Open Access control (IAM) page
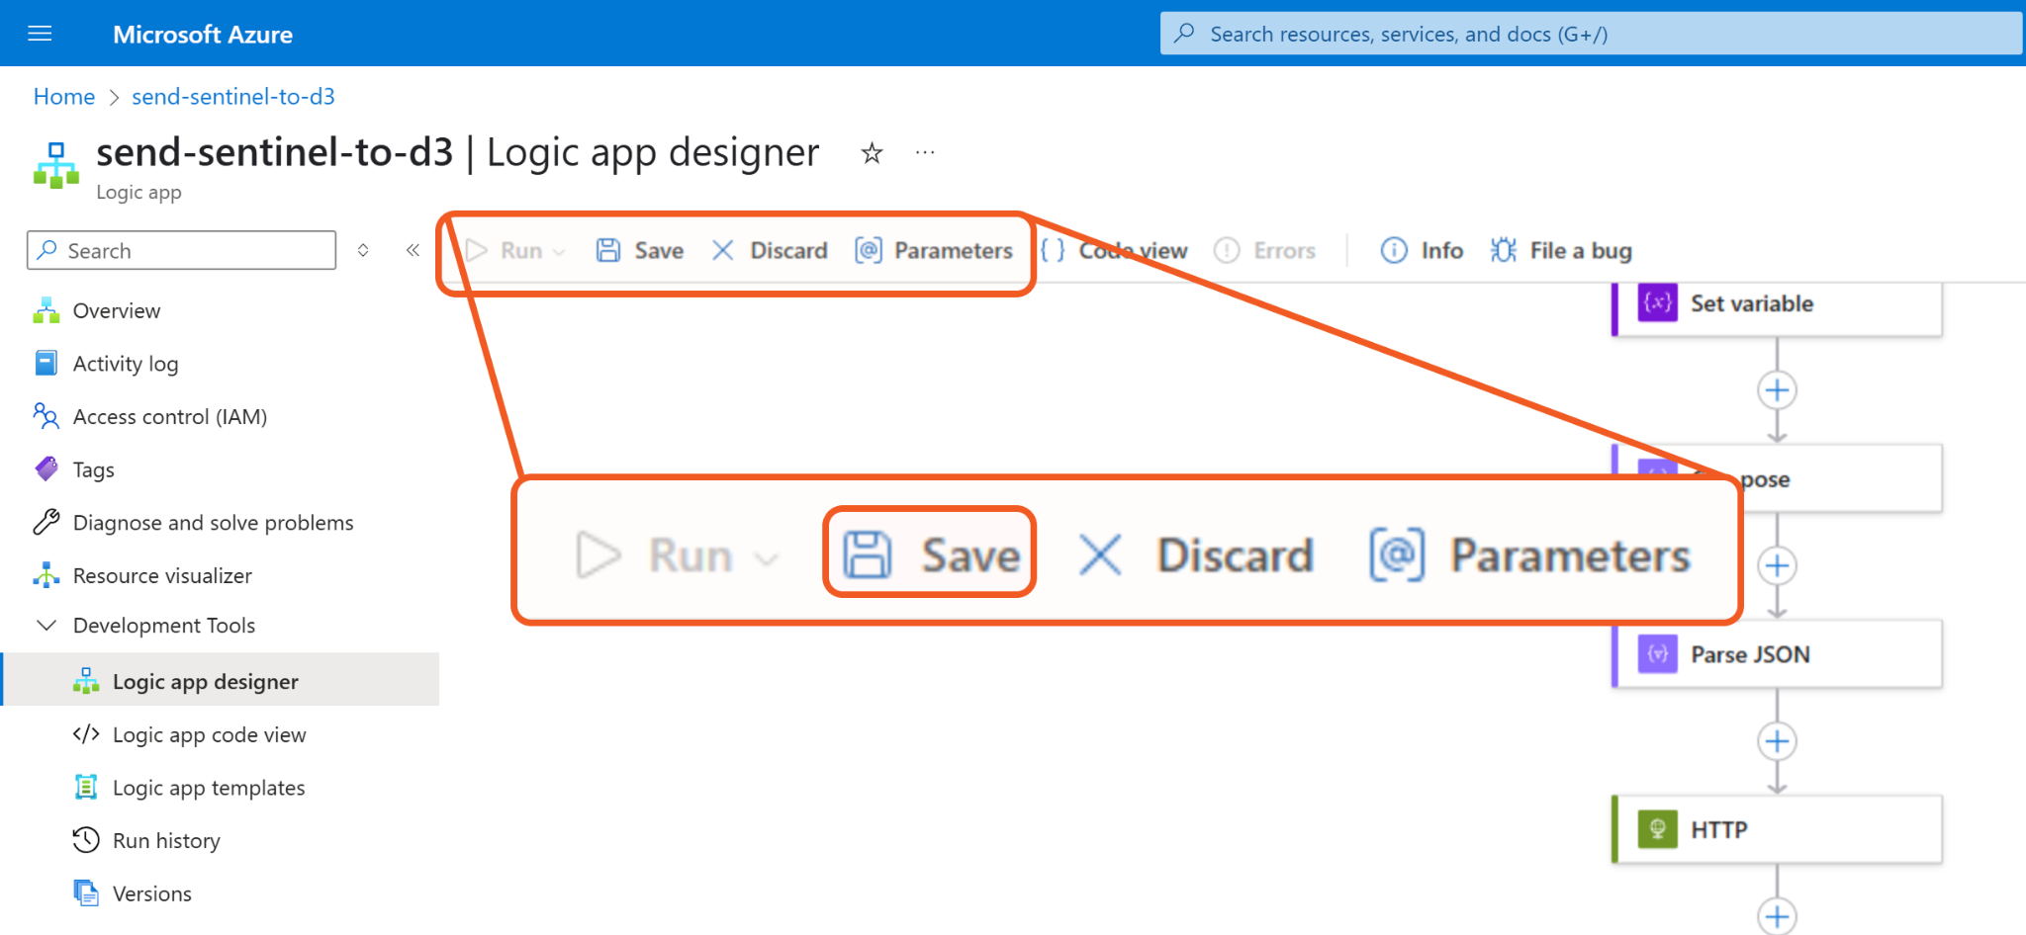The width and height of the screenshot is (2026, 935). pos(170,417)
